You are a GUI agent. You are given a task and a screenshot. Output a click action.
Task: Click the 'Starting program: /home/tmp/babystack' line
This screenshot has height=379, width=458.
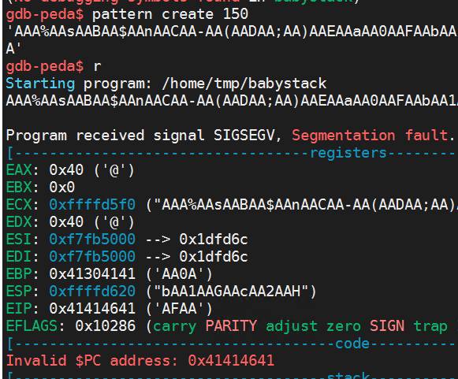click(166, 84)
